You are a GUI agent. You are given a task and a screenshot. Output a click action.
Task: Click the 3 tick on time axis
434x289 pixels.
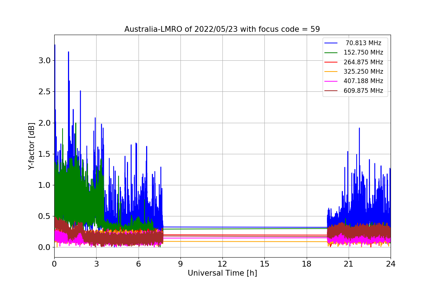96,264
